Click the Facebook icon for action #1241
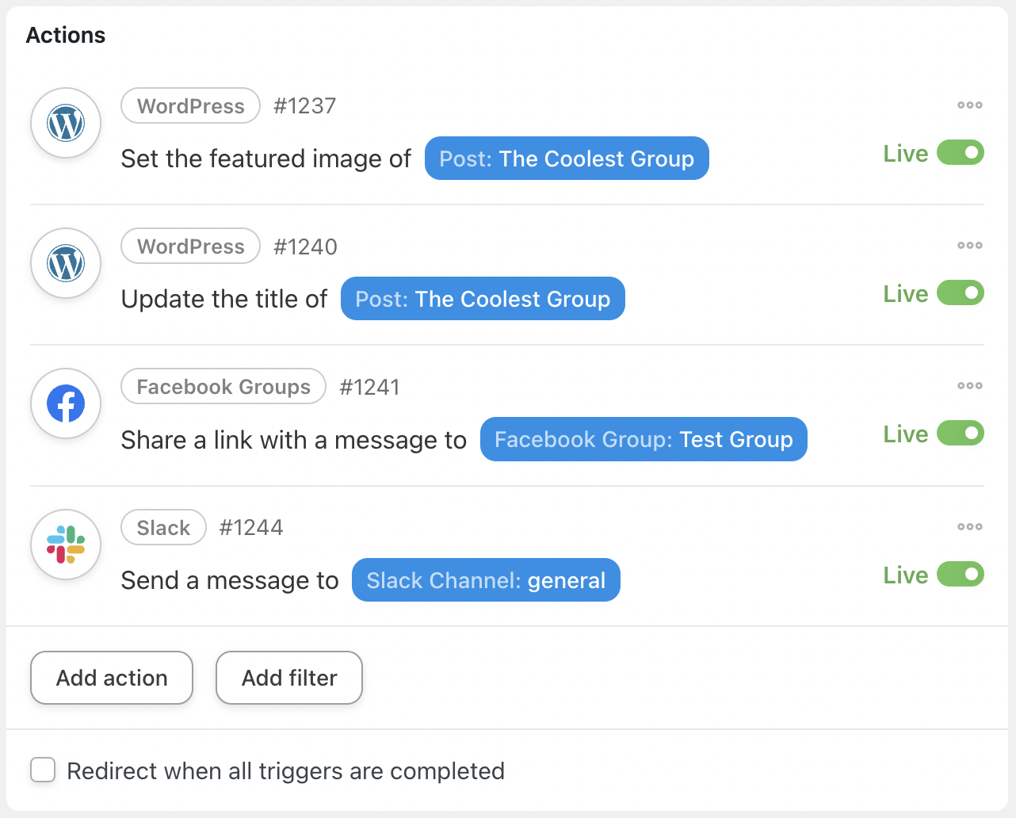The width and height of the screenshot is (1016, 818). coord(66,404)
